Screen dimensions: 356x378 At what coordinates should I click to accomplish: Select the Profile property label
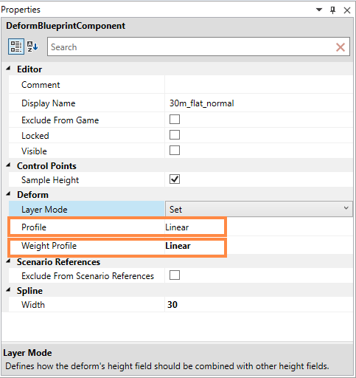(34, 227)
